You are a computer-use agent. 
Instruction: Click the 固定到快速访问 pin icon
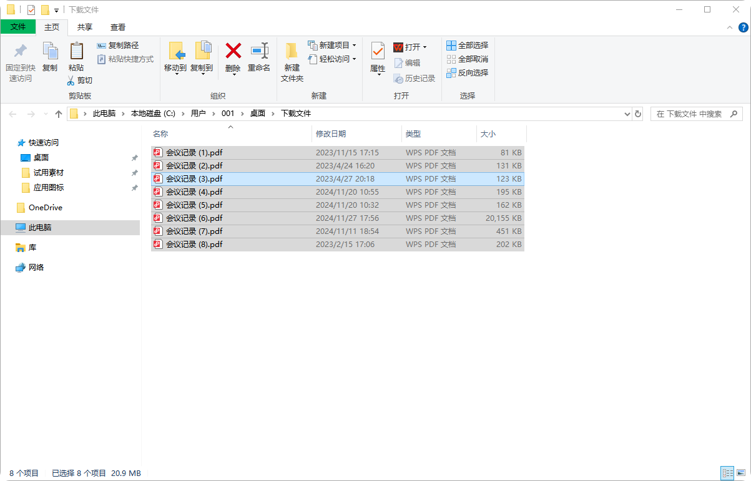21,51
